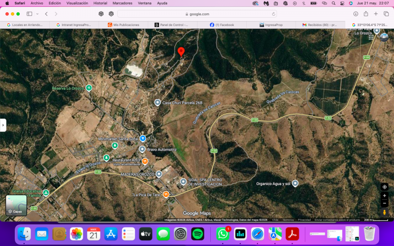This screenshot has width=394, height=246.
Task: Open Minimarket Santa Sofía shopping cart marker
Action: [x=143, y=138]
